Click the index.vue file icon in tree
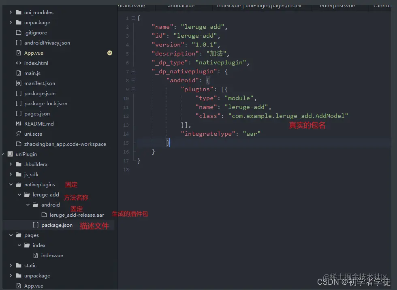Image resolution: width=397 pixels, height=290 pixels. click(x=36, y=255)
